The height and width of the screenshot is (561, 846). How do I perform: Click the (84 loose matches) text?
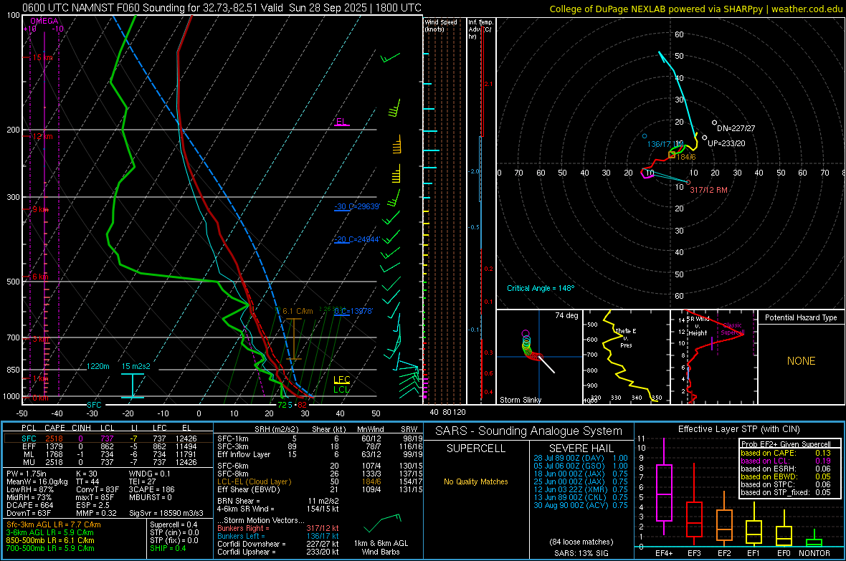pyautogui.click(x=581, y=542)
